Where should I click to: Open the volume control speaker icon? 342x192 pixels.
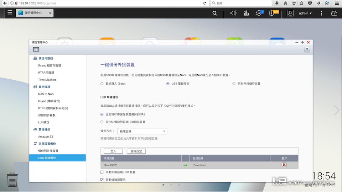[233, 13]
